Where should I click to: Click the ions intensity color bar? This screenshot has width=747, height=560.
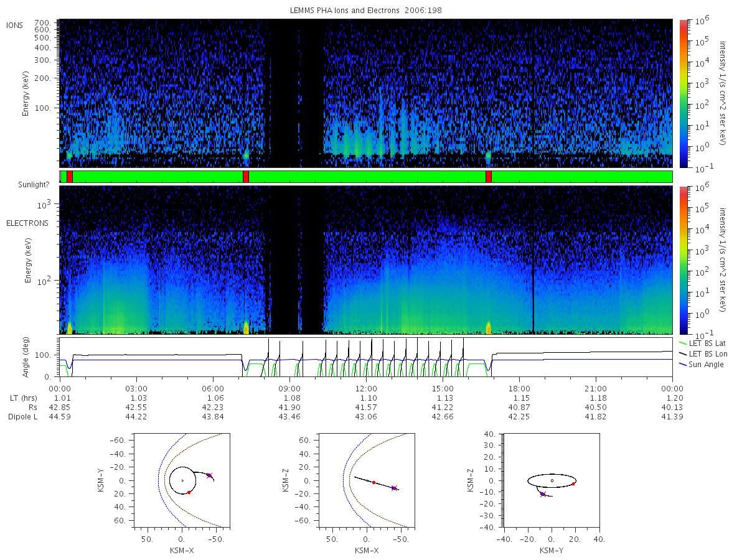pos(683,93)
